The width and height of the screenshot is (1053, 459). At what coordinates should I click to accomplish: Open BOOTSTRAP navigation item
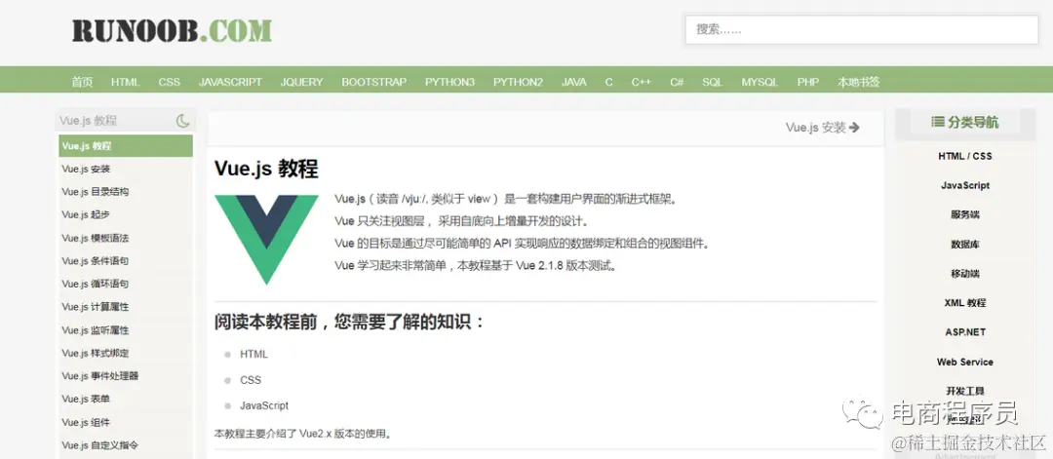[x=374, y=82]
